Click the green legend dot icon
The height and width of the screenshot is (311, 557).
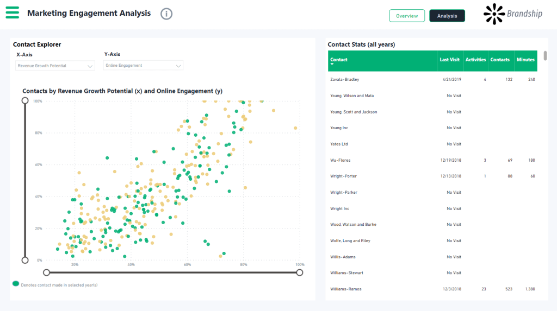(x=16, y=284)
